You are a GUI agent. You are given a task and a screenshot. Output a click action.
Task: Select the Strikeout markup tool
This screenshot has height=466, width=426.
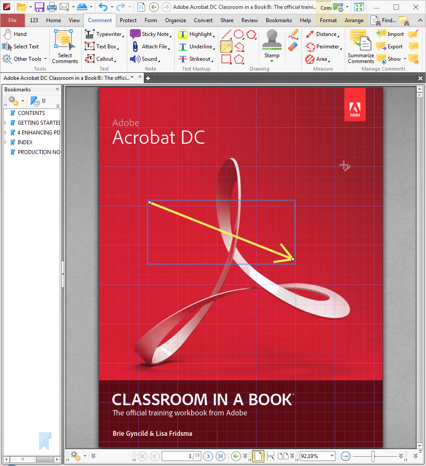point(196,59)
